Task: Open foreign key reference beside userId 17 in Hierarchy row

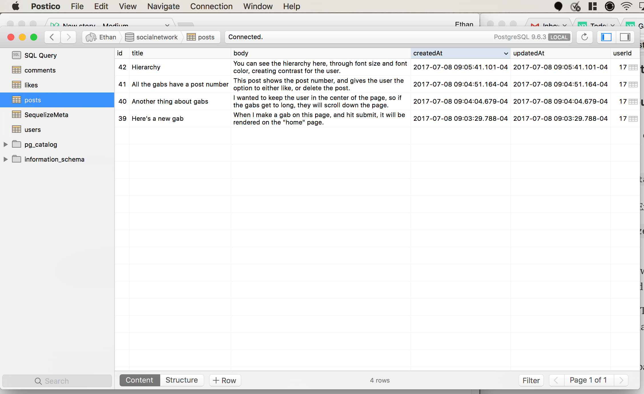Action: 633,67
